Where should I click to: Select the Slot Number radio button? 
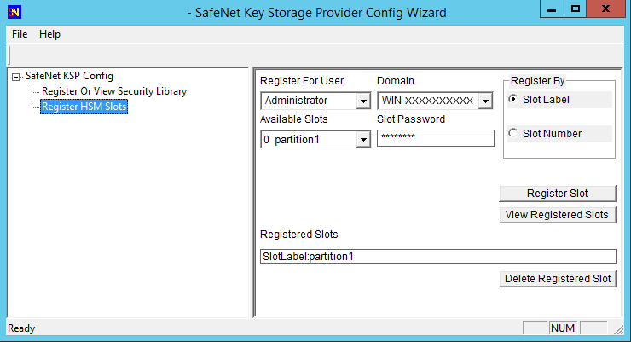tap(512, 133)
